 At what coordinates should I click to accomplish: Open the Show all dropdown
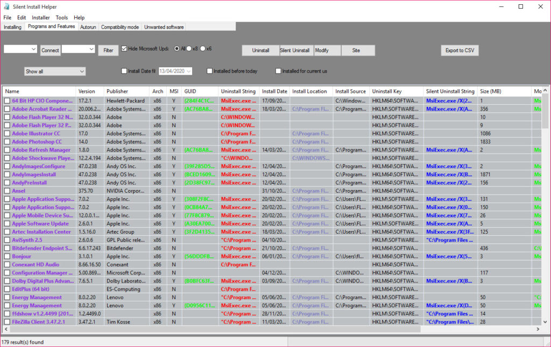[55, 71]
